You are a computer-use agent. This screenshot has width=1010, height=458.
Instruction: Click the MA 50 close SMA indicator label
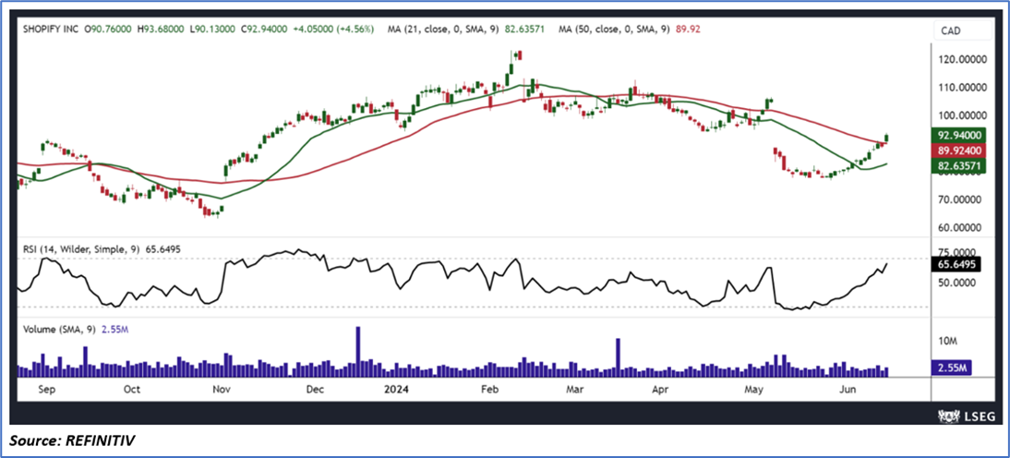pos(631,30)
